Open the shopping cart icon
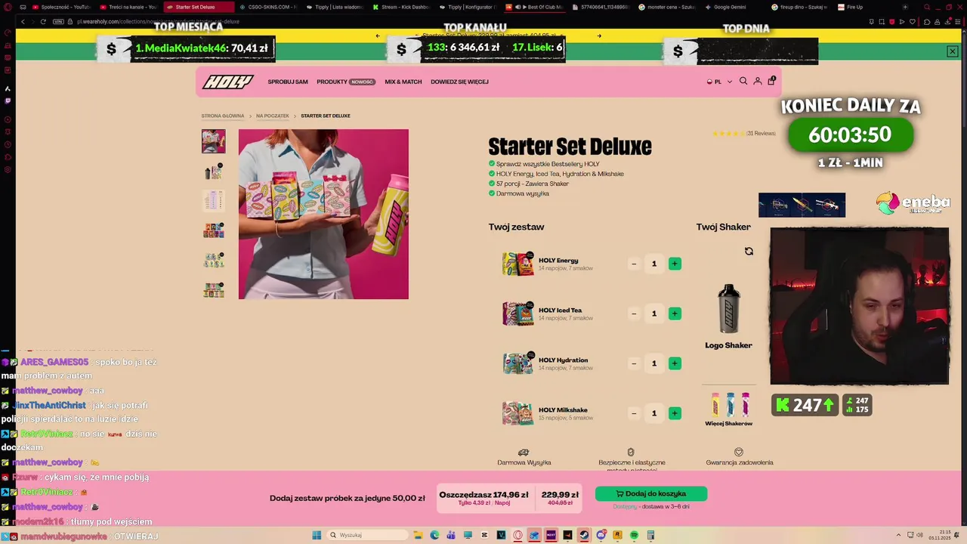The image size is (967, 544). pyautogui.click(x=771, y=80)
